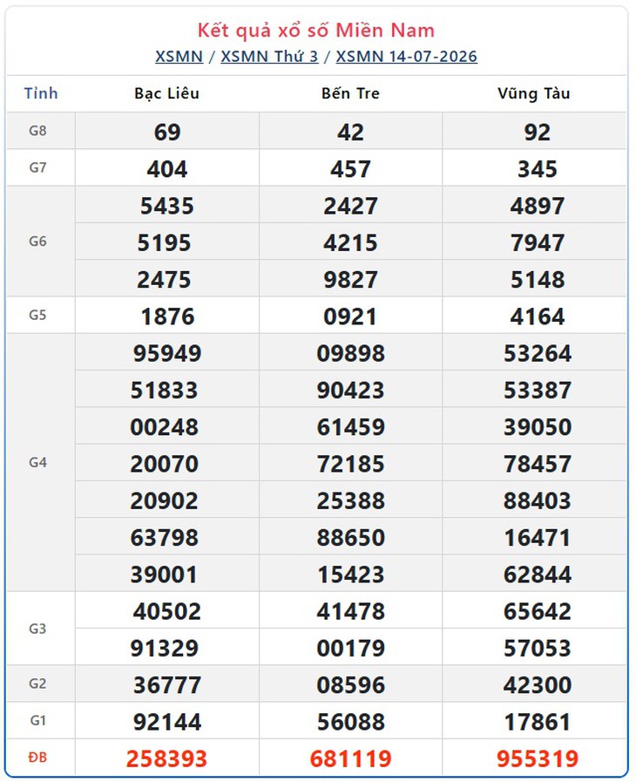Viewport: 636px width, 782px height.
Task: Select Bạc Liêu G8 number 69
Action: coord(167,133)
